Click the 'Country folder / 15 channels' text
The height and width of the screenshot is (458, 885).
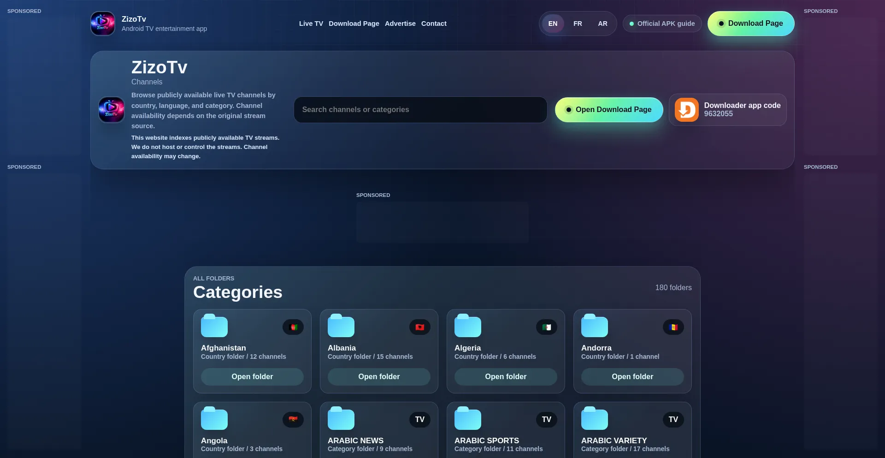pos(370,357)
